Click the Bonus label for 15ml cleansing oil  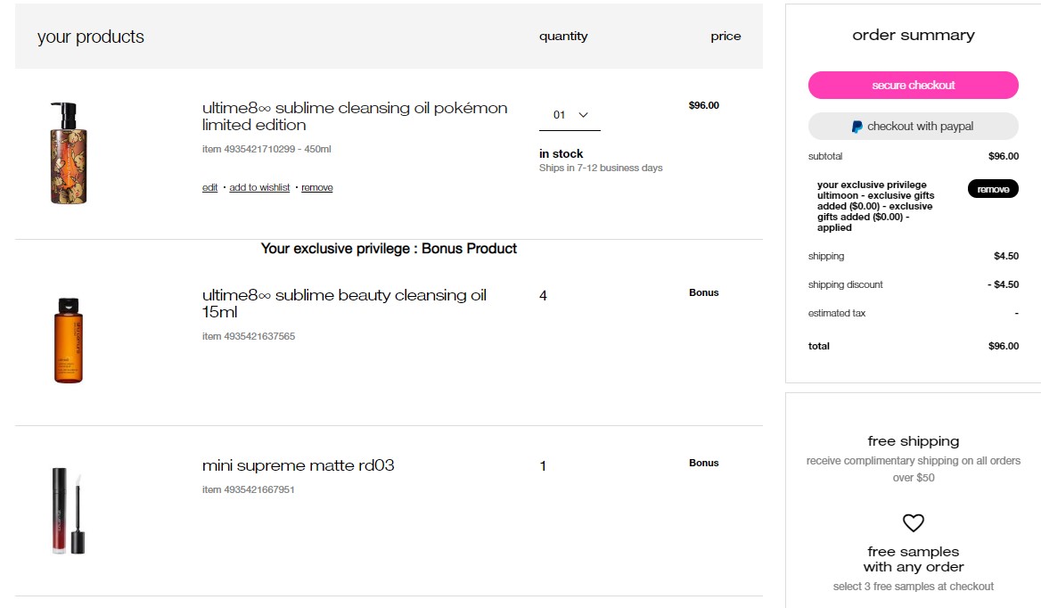pyautogui.click(x=704, y=292)
